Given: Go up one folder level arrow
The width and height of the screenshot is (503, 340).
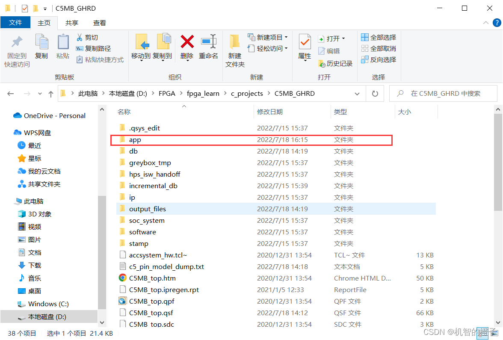Looking at the screenshot, I should 50,94.
